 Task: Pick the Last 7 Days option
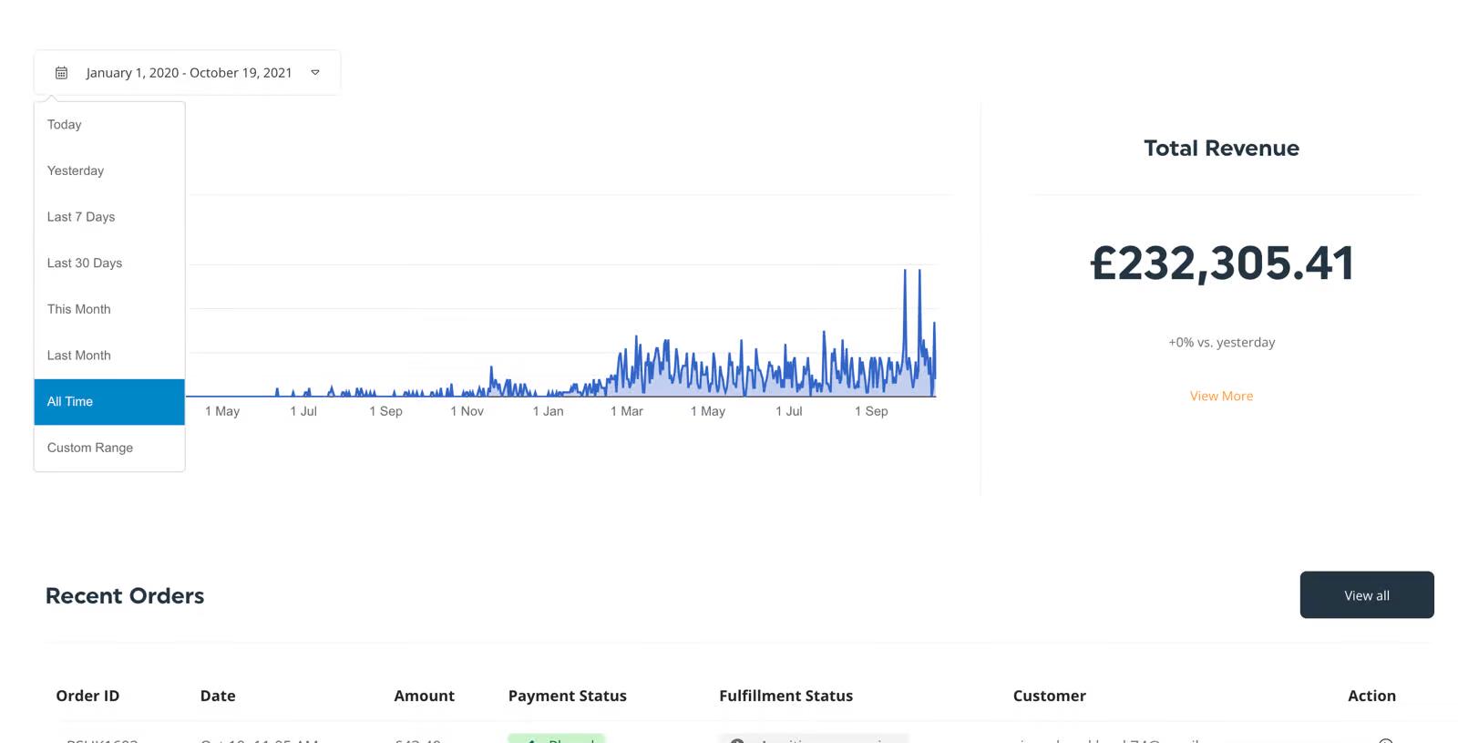pyautogui.click(x=81, y=217)
